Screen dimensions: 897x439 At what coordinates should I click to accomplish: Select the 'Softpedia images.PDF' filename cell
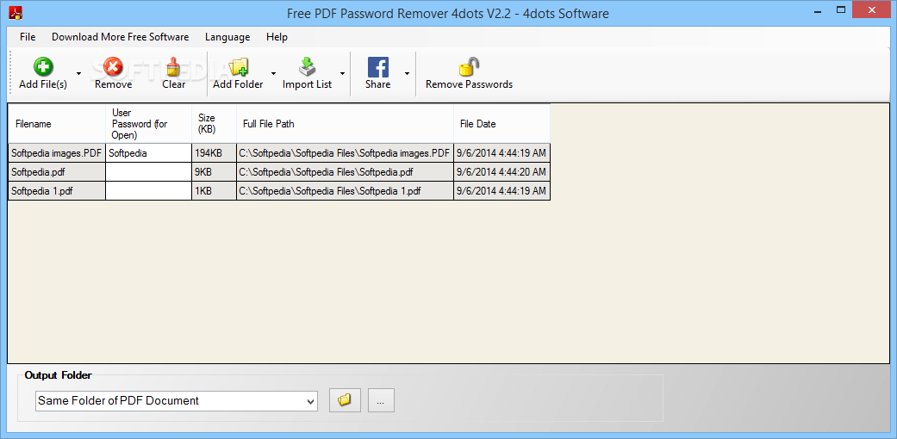(57, 153)
